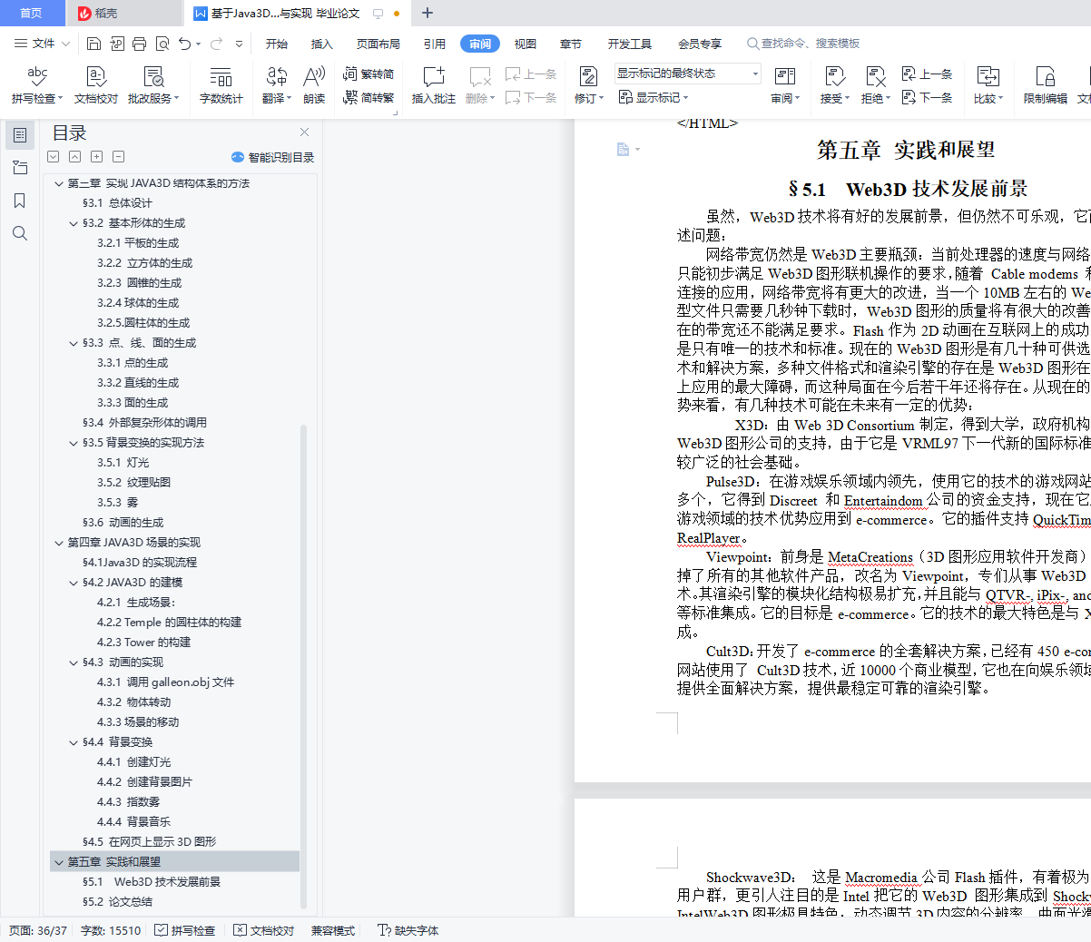
Task: Open Spell Check (拼写检查) tool
Action: 37,85
